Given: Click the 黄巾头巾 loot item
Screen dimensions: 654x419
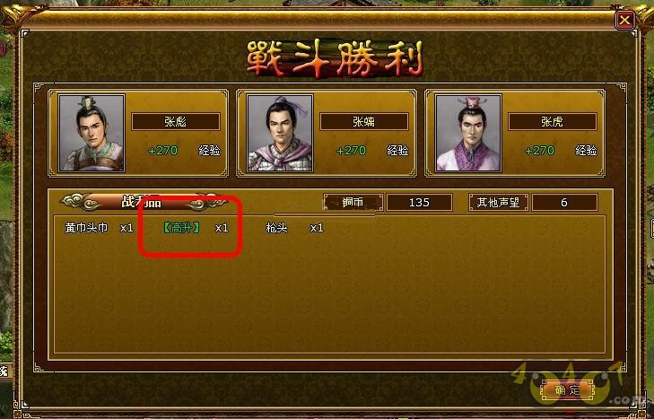Looking at the screenshot, I should coord(86,228).
